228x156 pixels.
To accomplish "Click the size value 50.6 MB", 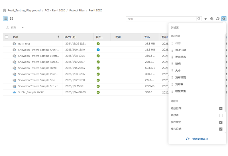I will pos(150,68).
